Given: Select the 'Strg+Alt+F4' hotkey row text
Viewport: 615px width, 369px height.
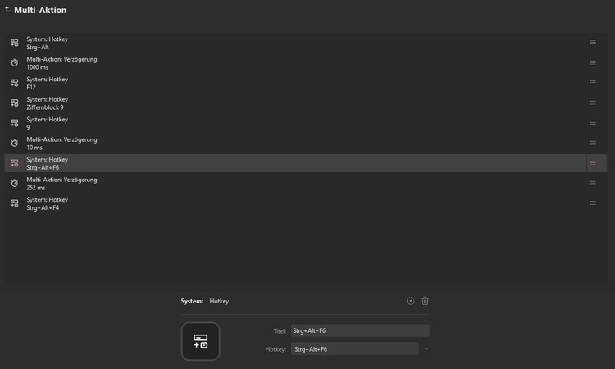Looking at the screenshot, I should click(43, 207).
